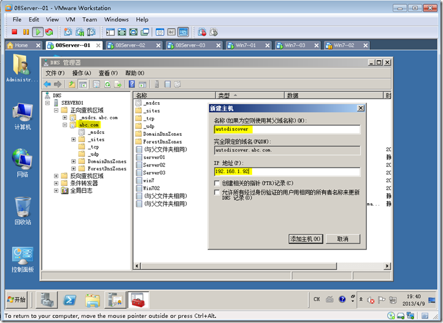Collapse the SERVER01 tree node

coord(47,103)
